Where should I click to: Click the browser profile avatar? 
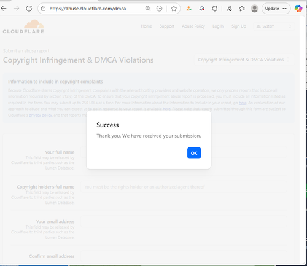(254, 9)
